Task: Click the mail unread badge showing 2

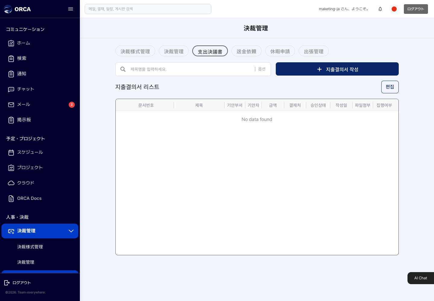Action: click(x=72, y=104)
